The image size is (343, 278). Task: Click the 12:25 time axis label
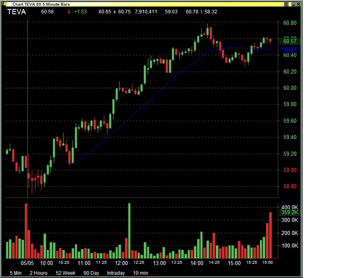coord(139,263)
